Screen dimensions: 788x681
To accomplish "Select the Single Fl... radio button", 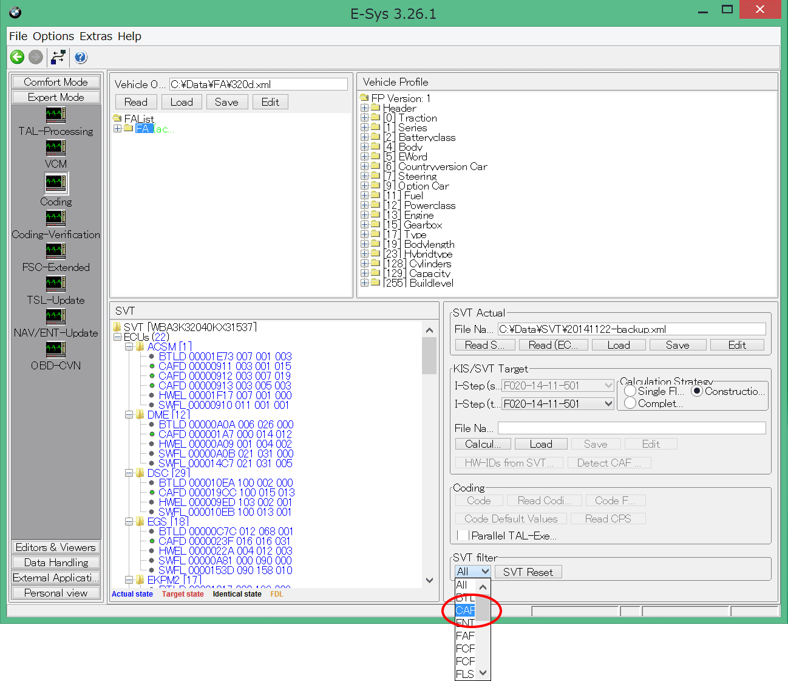I will 630,391.
